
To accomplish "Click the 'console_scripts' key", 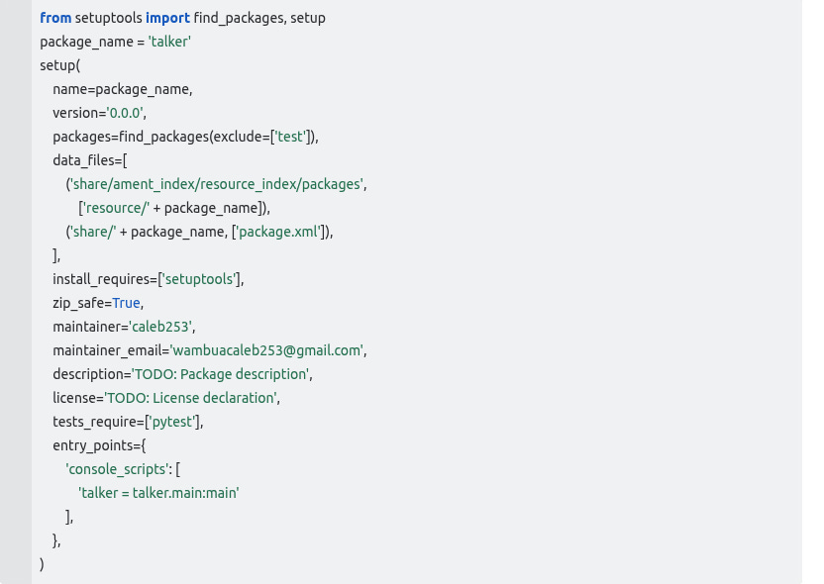I will coord(116,469).
